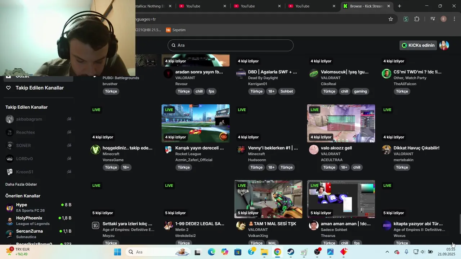Screen dimensions: 461x259
Task: Select the gaming tag under CikoReal
Action: (360, 91)
